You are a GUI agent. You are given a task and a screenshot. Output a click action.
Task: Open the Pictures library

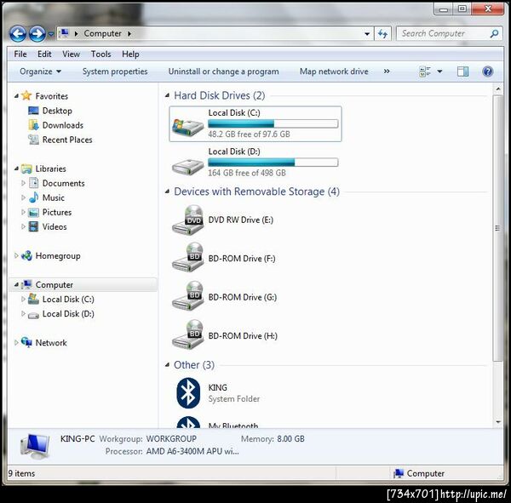[57, 213]
